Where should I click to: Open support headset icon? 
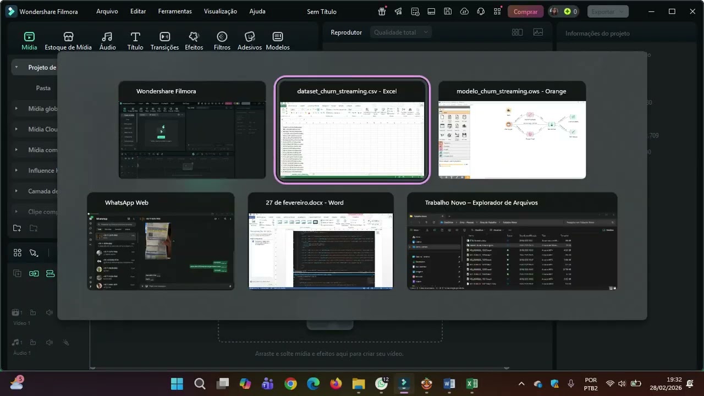pyautogui.click(x=481, y=11)
